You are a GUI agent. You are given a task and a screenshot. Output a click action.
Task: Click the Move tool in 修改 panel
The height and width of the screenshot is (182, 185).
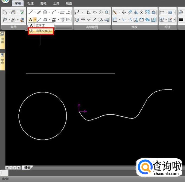[x=124, y=12]
